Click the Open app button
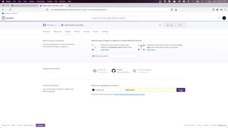Screen dimensions: 228x128 click(169, 25)
